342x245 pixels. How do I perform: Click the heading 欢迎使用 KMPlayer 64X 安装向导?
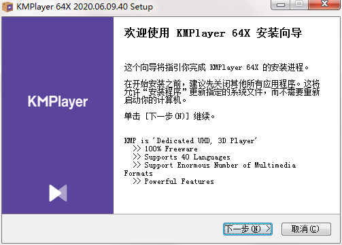tap(213, 33)
